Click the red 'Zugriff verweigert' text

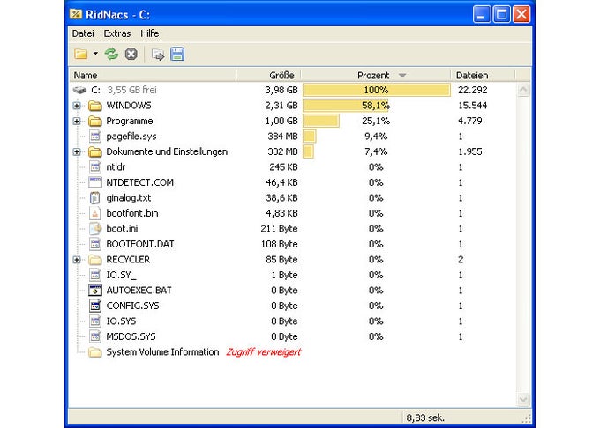pos(264,352)
